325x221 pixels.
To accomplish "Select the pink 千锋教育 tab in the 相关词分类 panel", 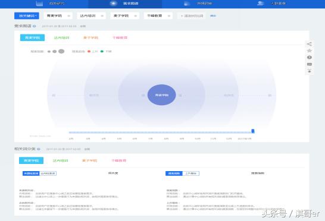I will coord(119,160).
